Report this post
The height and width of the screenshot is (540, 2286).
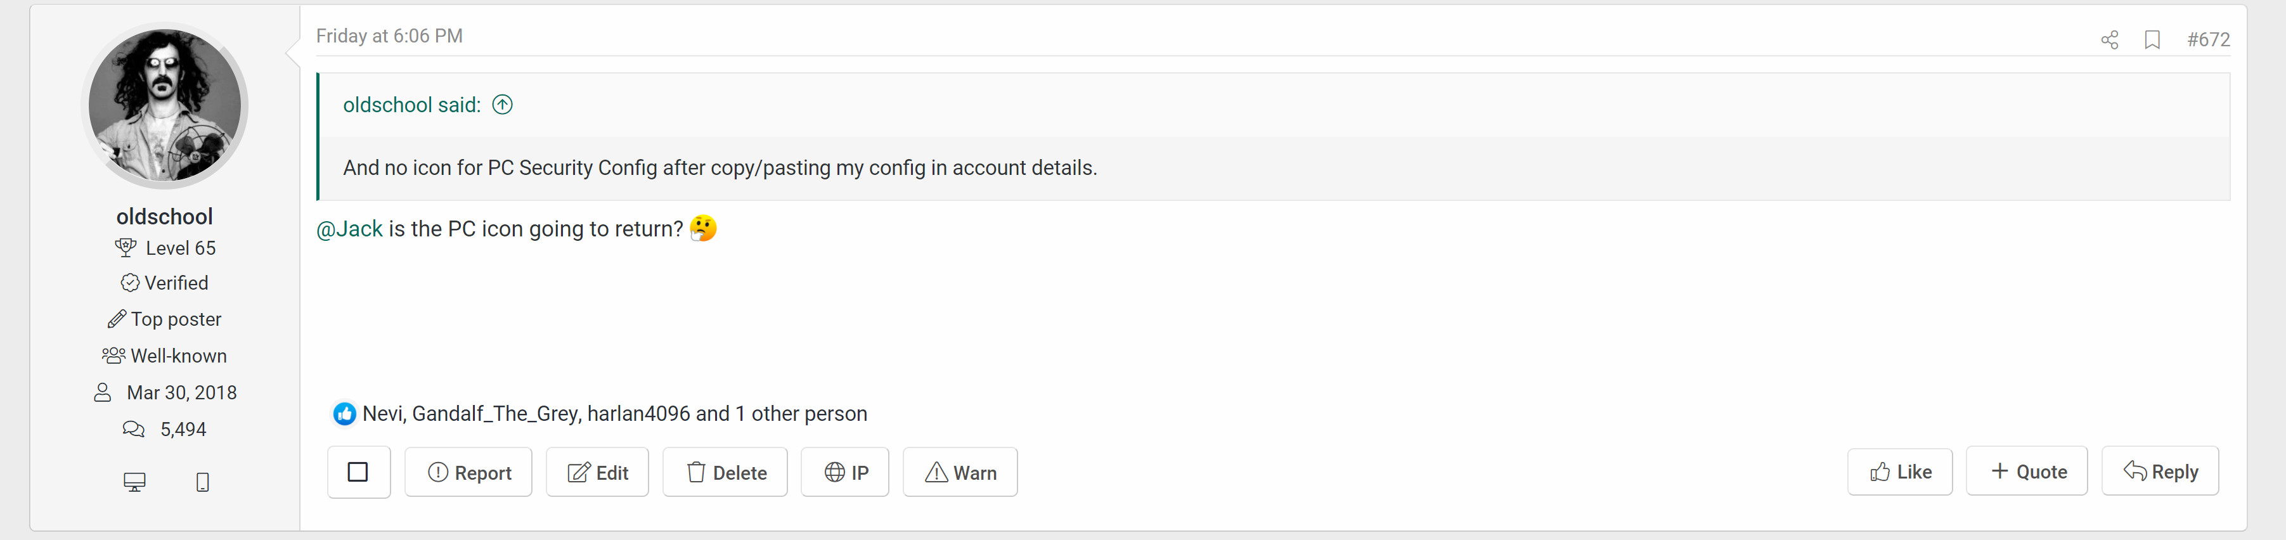[x=468, y=472]
